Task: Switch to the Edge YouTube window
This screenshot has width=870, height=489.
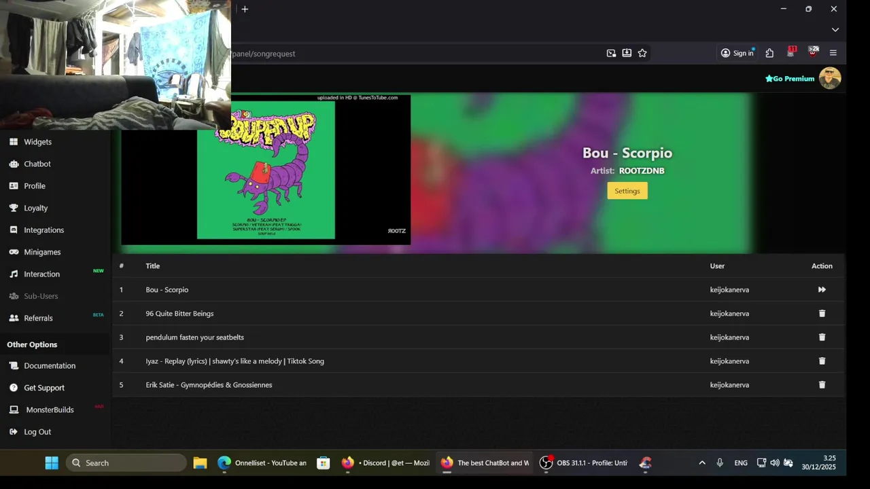Action: (262, 463)
